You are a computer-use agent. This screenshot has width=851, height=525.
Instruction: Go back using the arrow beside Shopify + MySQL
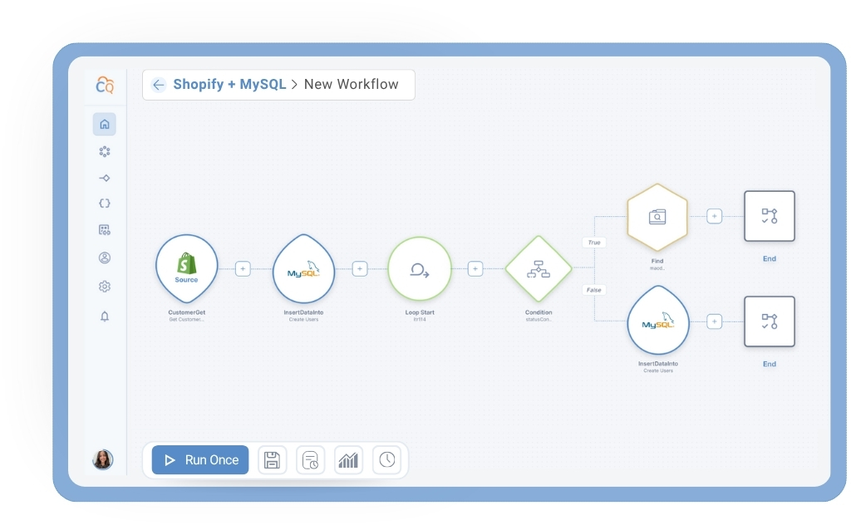pyautogui.click(x=159, y=85)
